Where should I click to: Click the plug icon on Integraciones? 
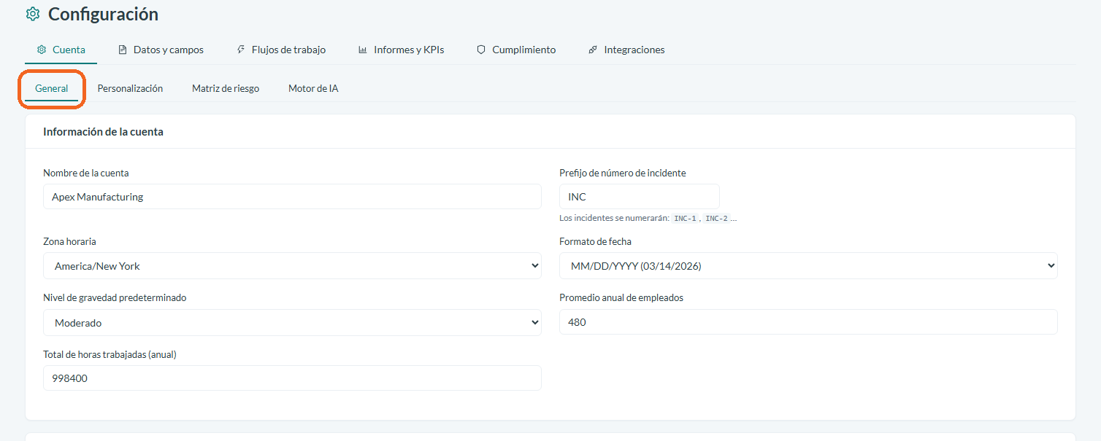point(593,50)
